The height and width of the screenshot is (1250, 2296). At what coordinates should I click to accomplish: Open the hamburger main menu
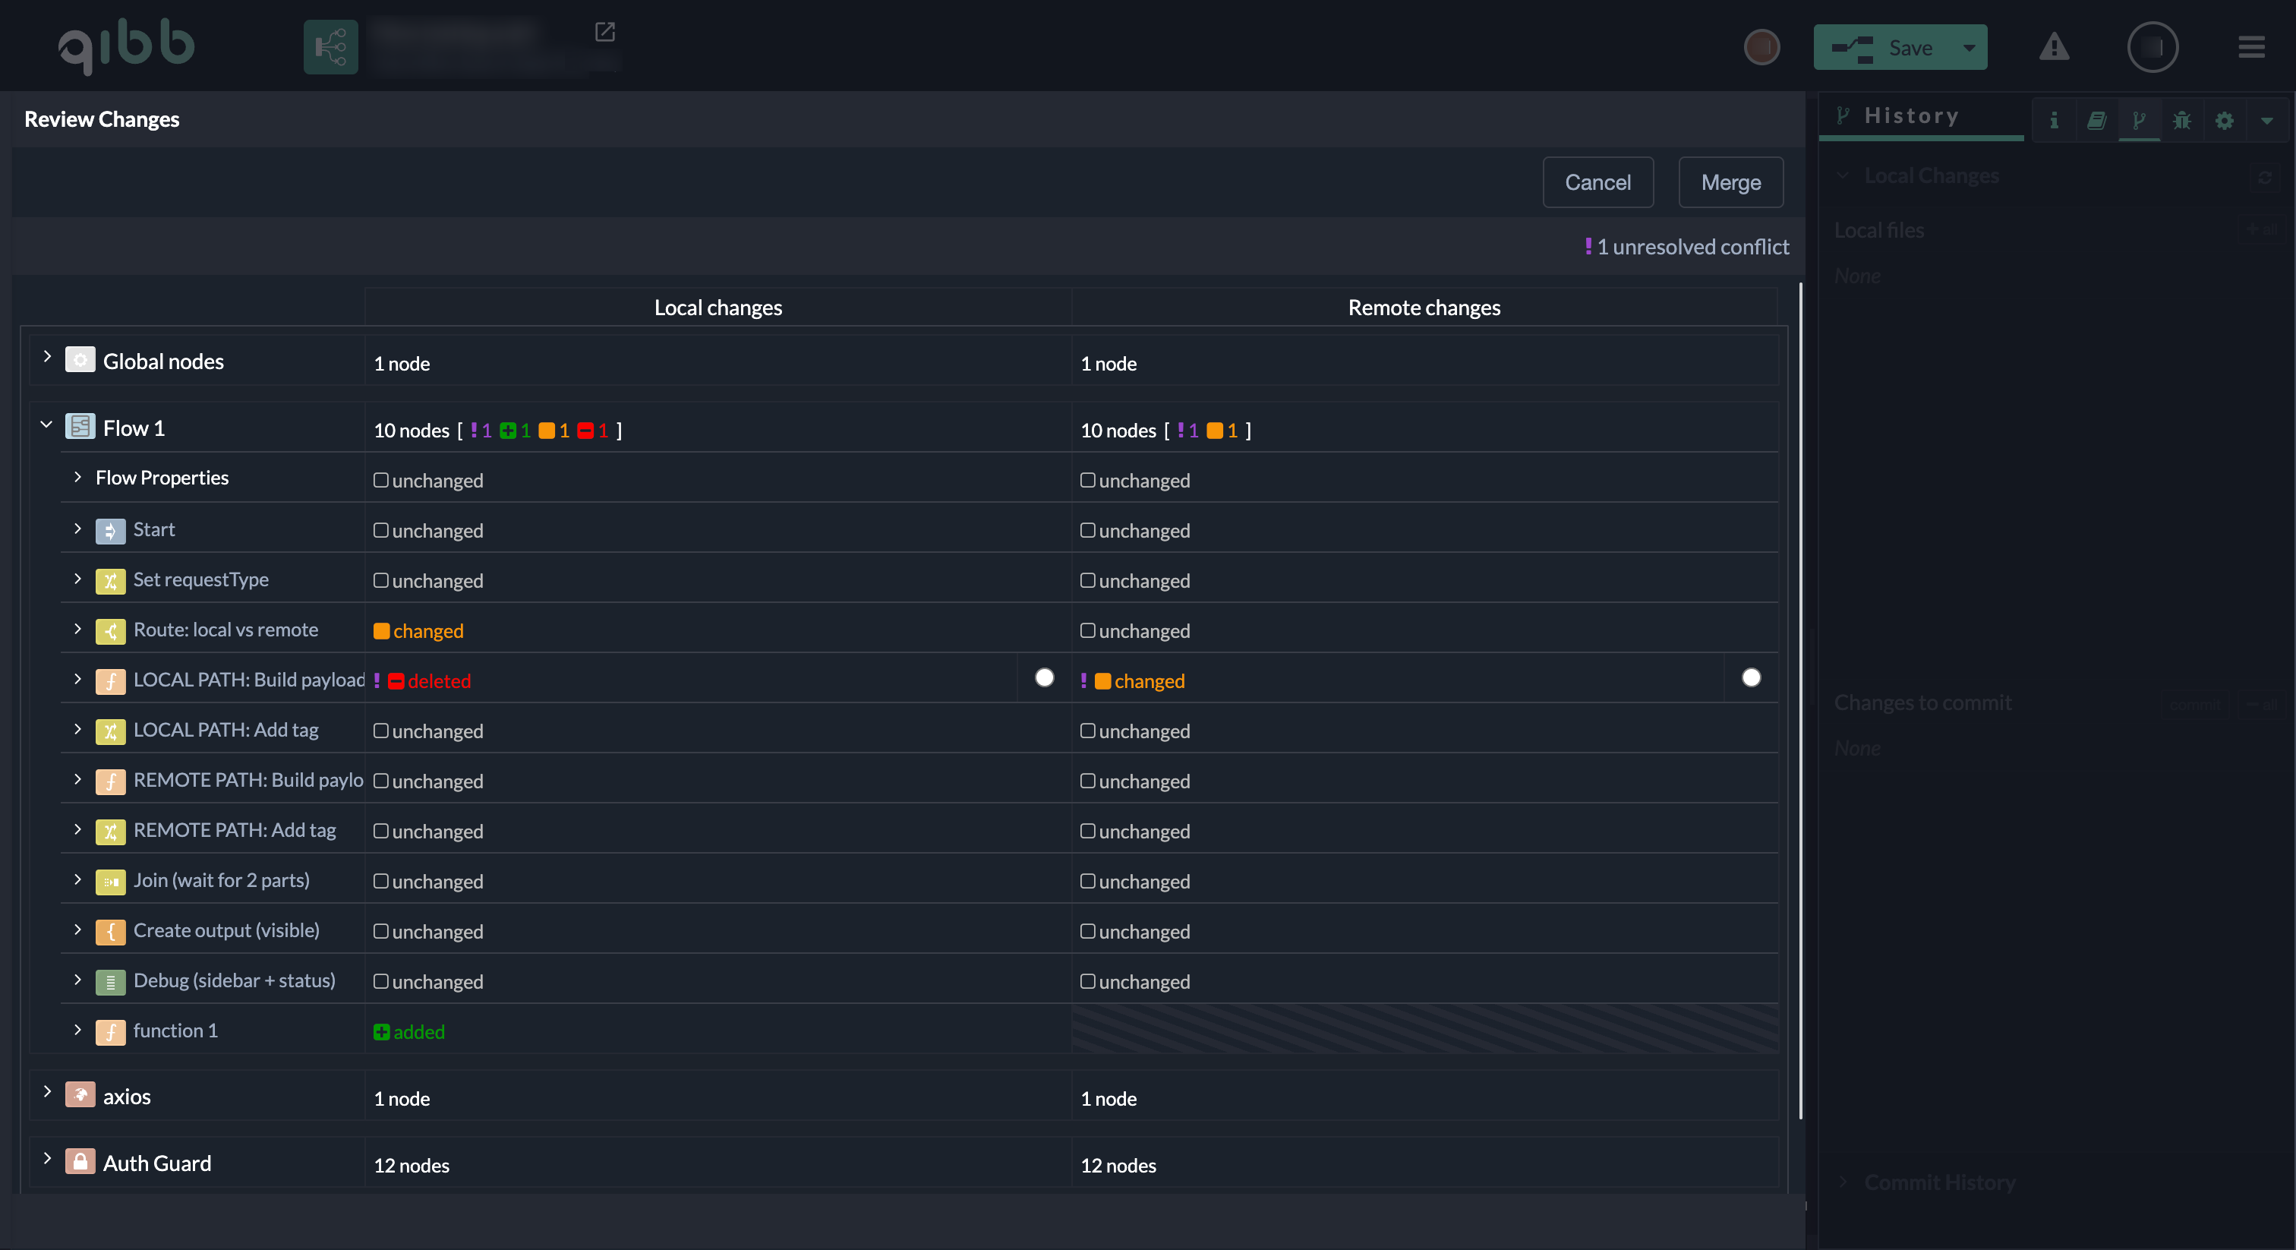2251,47
